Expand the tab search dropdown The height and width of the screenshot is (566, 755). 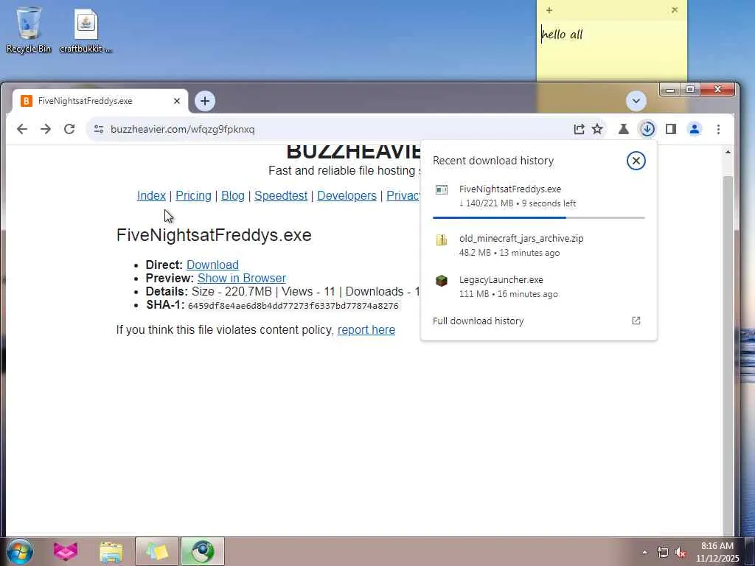tap(636, 101)
